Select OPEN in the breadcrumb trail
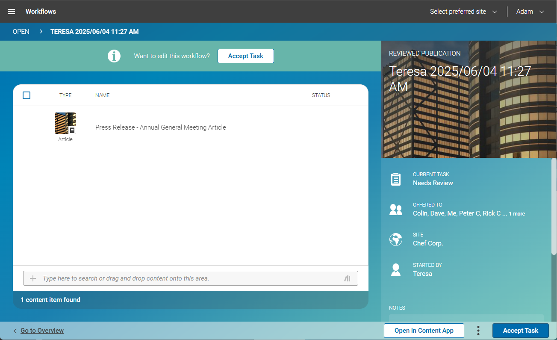This screenshot has height=340, width=557. pyautogui.click(x=21, y=31)
